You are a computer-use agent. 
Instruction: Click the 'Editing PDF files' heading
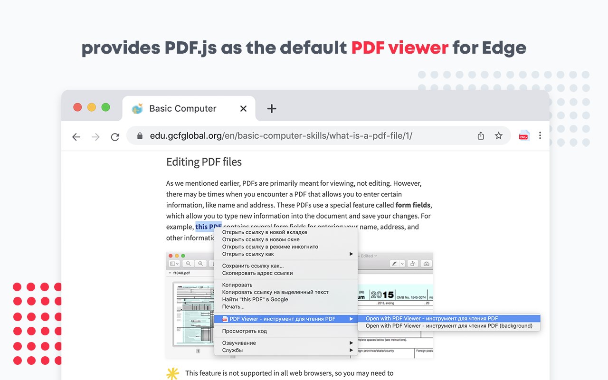204,162
